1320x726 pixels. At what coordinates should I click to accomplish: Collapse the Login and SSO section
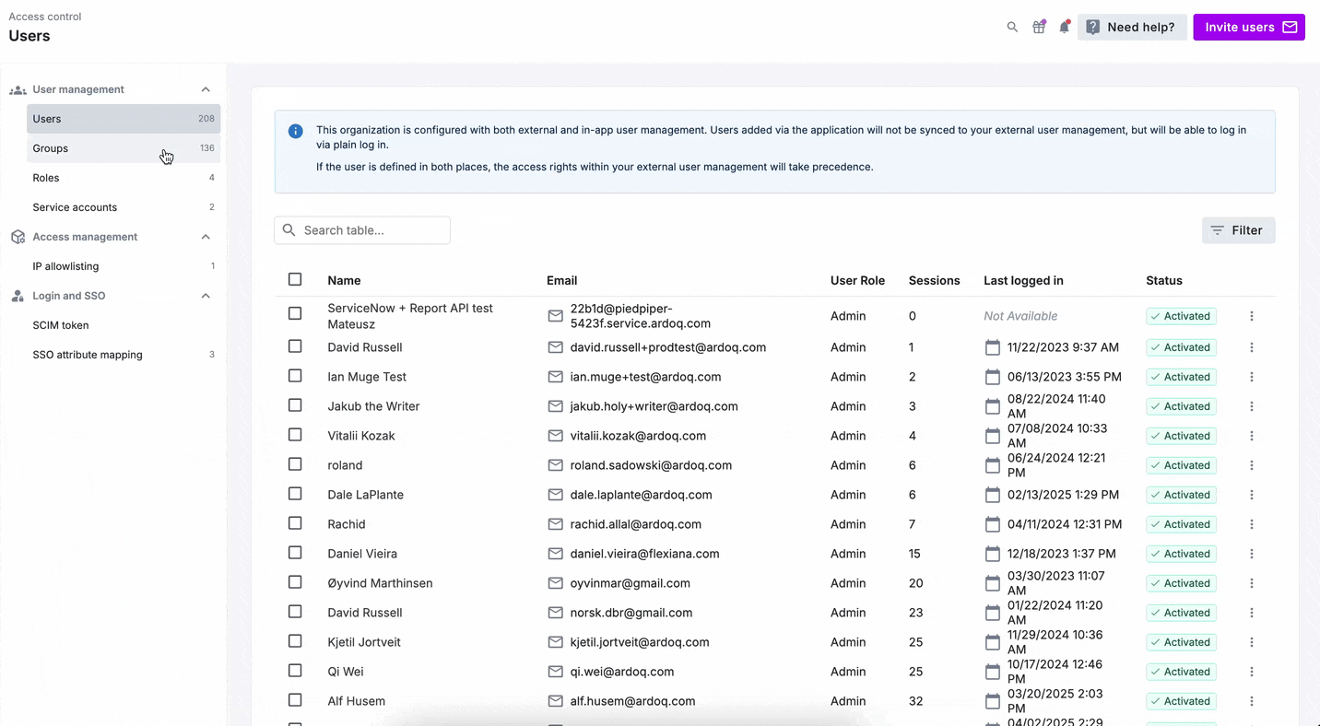(x=206, y=296)
